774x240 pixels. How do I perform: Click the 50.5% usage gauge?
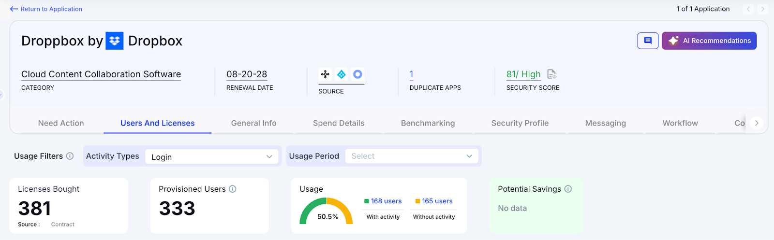(x=327, y=212)
